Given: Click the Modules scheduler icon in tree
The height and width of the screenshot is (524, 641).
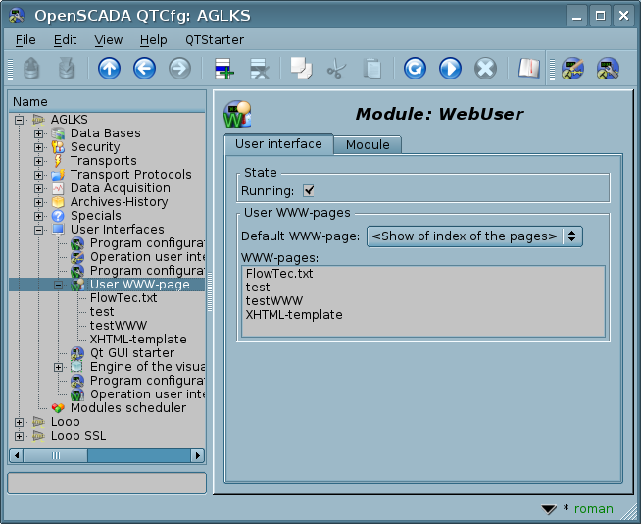Looking at the screenshot, I should (58, 408).
